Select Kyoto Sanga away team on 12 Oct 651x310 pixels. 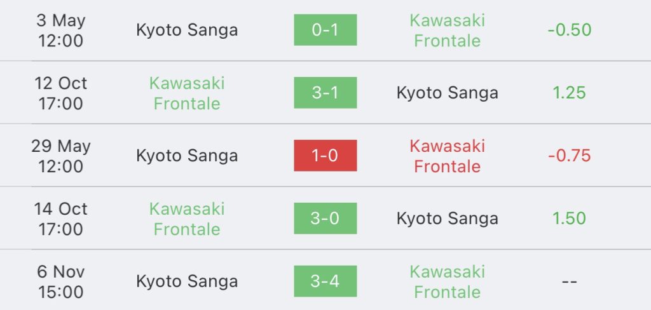(x=447, y=93)
